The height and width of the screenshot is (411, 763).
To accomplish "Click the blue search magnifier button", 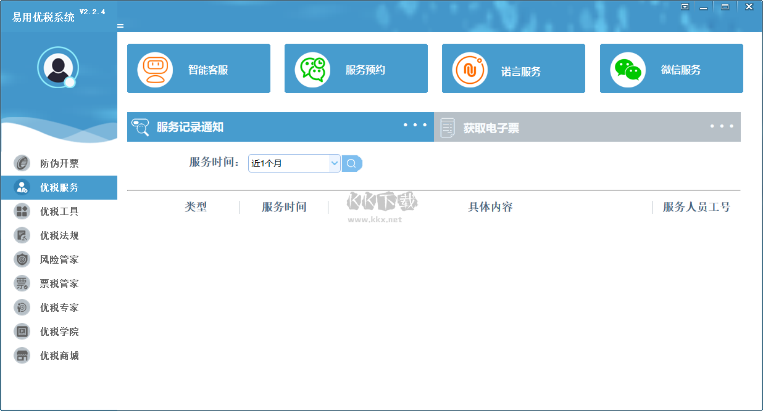I will click(352, 163).
